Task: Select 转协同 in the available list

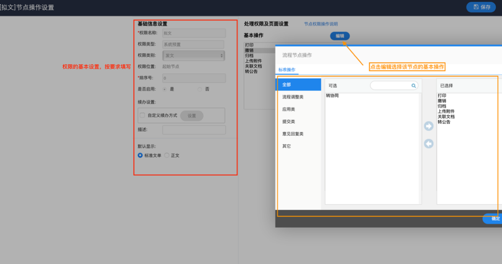Action: [332, 96]
